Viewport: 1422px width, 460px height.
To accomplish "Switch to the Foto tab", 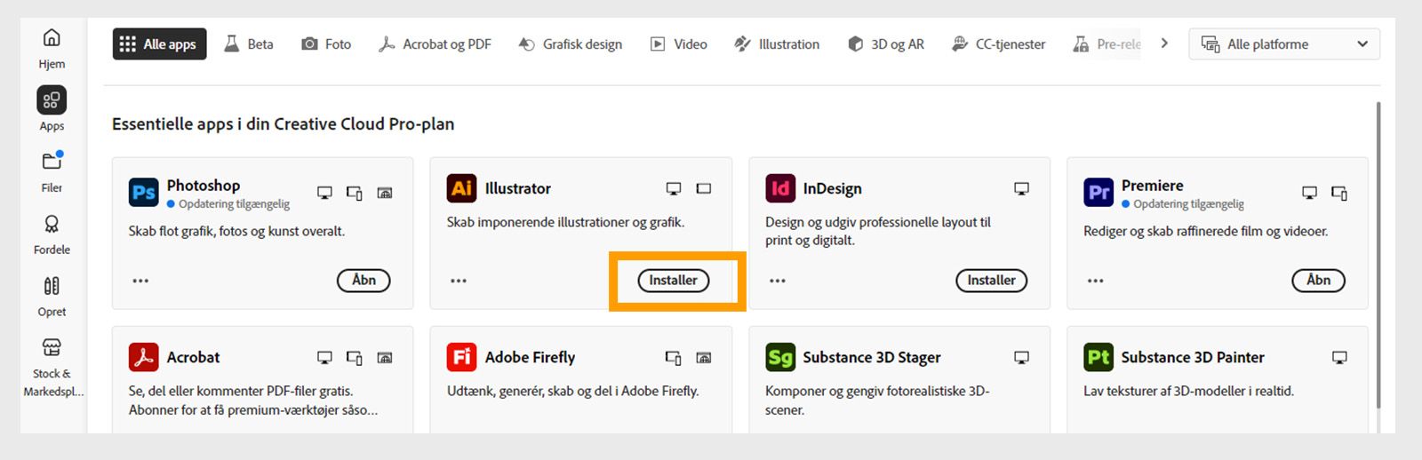I will point(326,44).
